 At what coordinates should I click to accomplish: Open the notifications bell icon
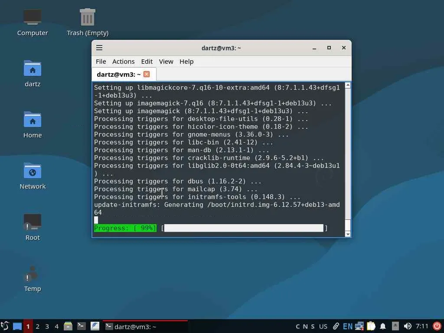coord(383,326)
